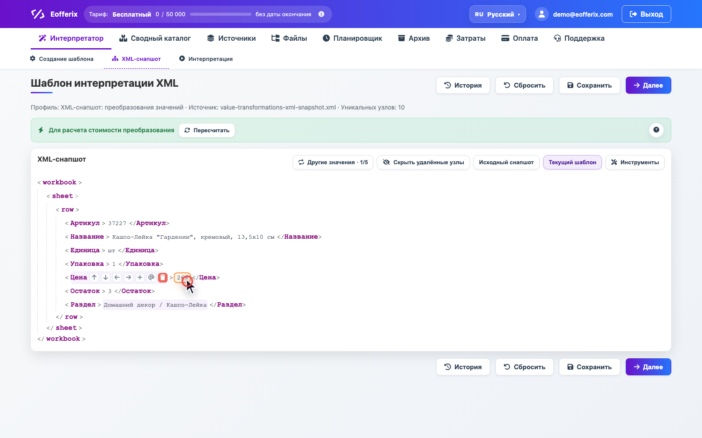Viewport: 702px width, 438px height.
Task: Click bottom Сбросить button
Action: click(x=524, y=367)
